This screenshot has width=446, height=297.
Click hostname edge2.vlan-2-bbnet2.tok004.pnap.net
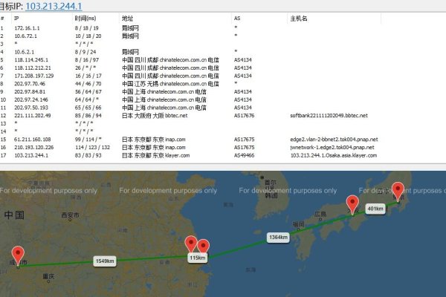pyautogui.click(x=334, y=140)
